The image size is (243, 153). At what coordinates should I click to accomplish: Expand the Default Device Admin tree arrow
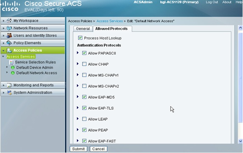pyautogui.click(x=7, y=67)
